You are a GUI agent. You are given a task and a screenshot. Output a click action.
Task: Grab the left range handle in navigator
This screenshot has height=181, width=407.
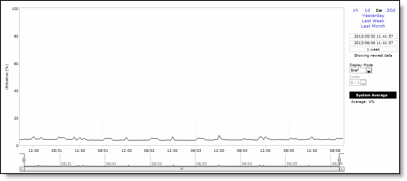pos(24,160)
